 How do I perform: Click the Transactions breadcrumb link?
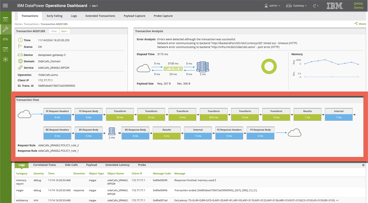(x=31, y=24)
